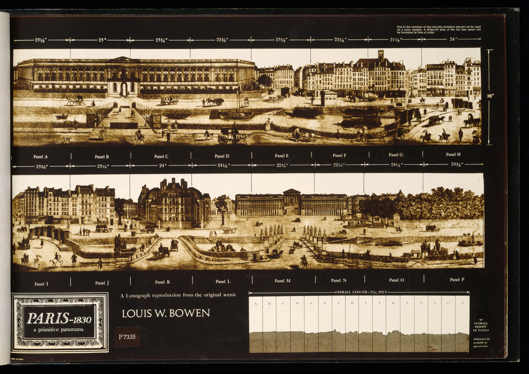The height and width of the screenshot is (374, 529).
Task: Click the "Additional sky available" note
Action: tap(480, 342)
